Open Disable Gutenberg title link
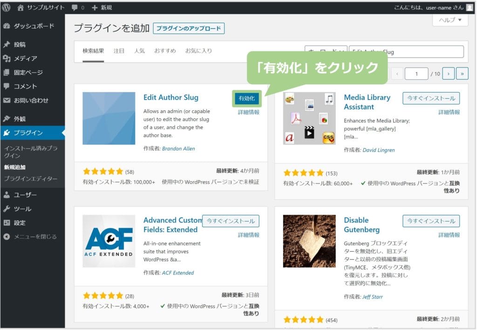Image resolution: width=477 pixels, height=330 pixels. [361, 225]
